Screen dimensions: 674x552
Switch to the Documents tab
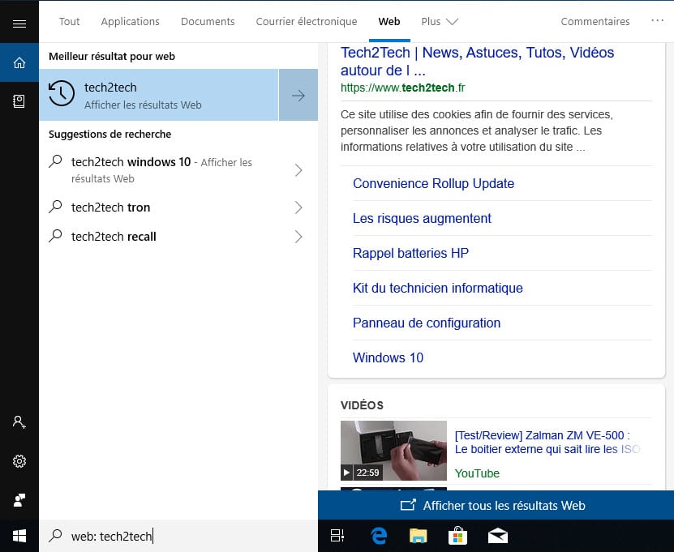tap(208, 22)
